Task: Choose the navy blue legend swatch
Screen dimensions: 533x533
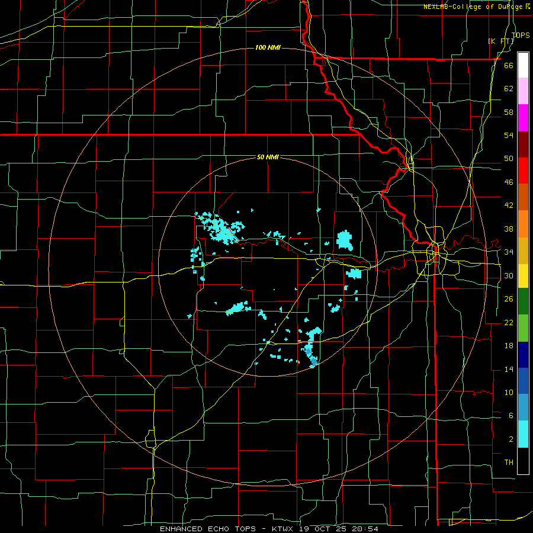Action: [x=523, y=355]
